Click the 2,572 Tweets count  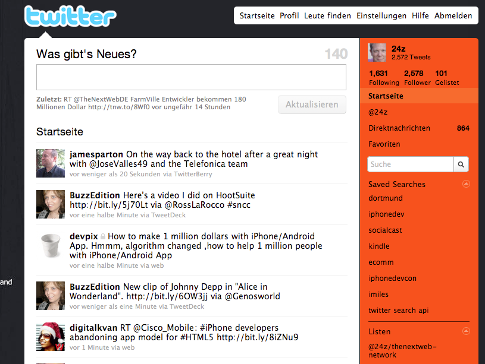[411, 58]
